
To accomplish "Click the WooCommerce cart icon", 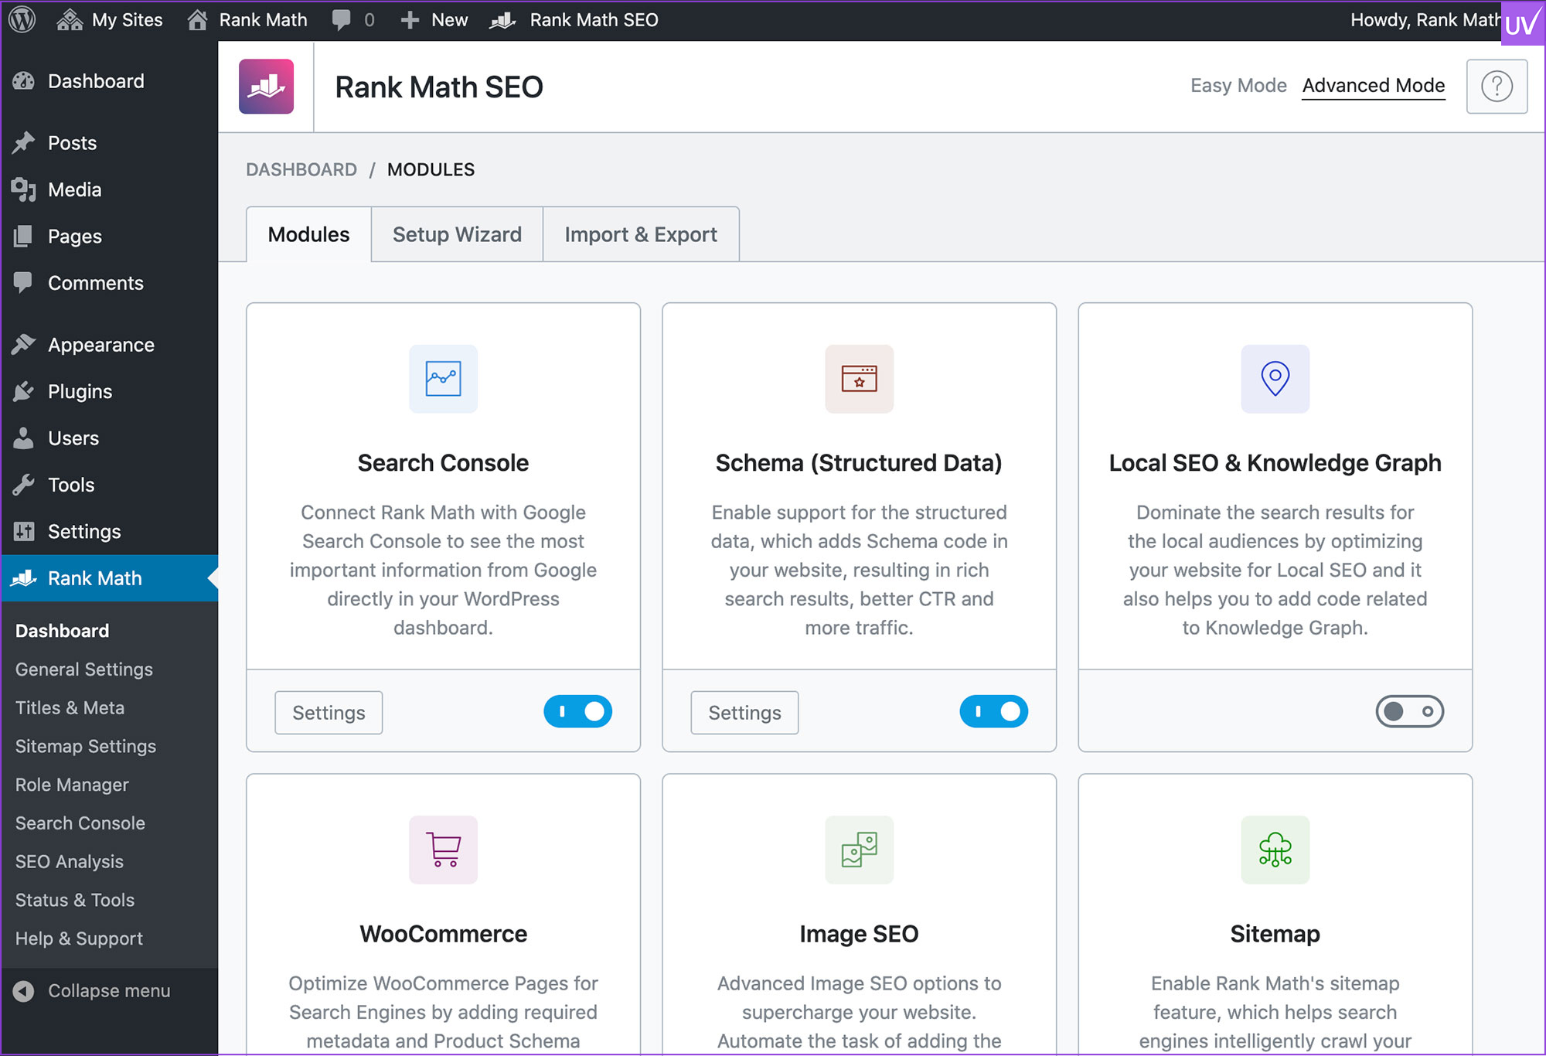I will click(444, 850).
